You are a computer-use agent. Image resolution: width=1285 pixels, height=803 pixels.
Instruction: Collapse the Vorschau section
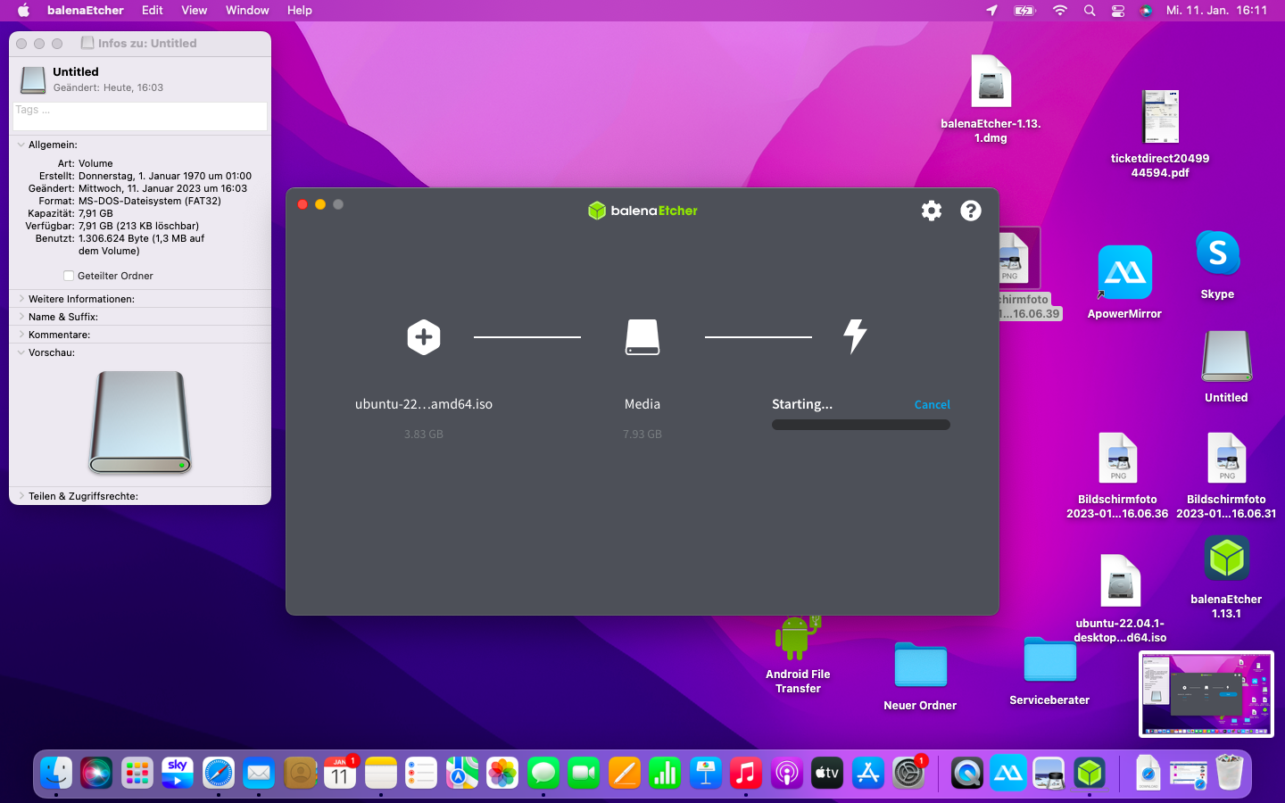pos(21,352)
